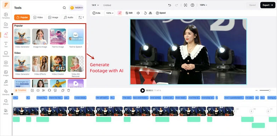Open the Video Effects tool
Screen dimensions: 277x136
[40, 66]
